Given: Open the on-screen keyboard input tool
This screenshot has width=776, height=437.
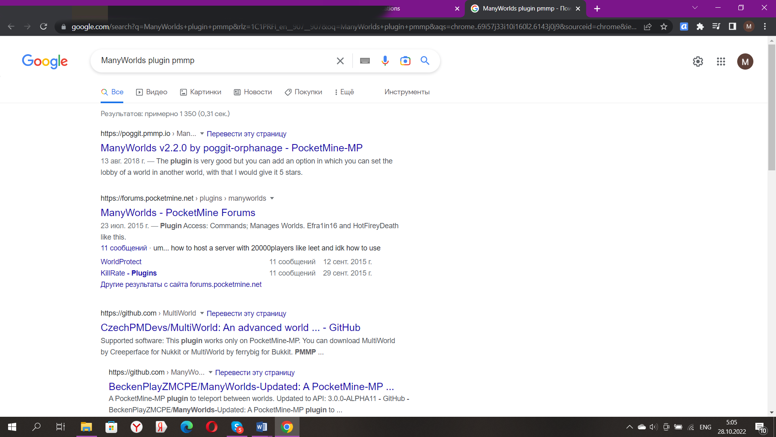Looking at the screenshot, I should point(365,61).
